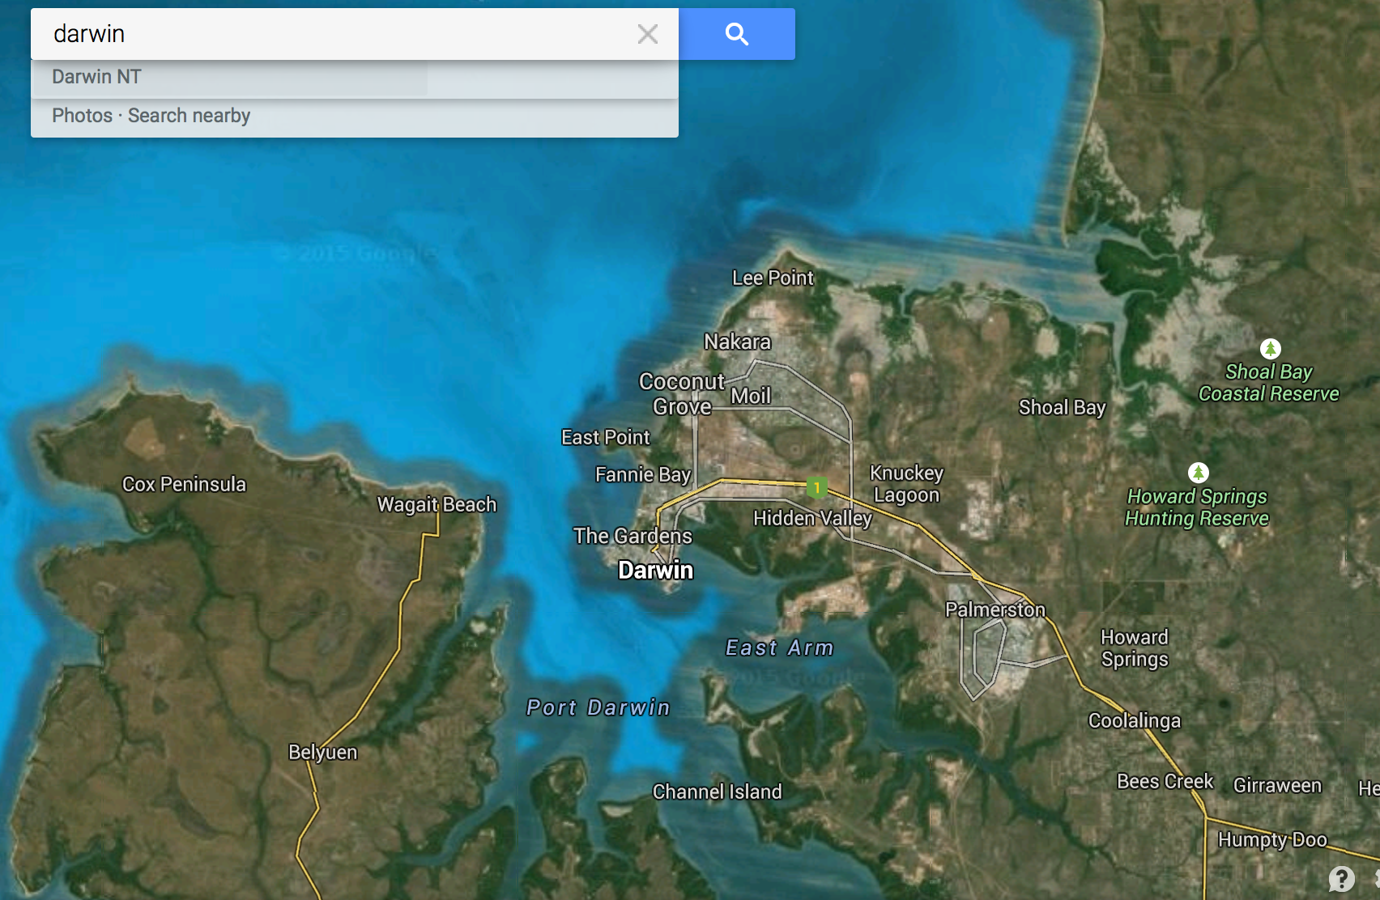Select the Darwin NT suggestion
Viewport: 1380px width, 900px height.
pos(97,77)
